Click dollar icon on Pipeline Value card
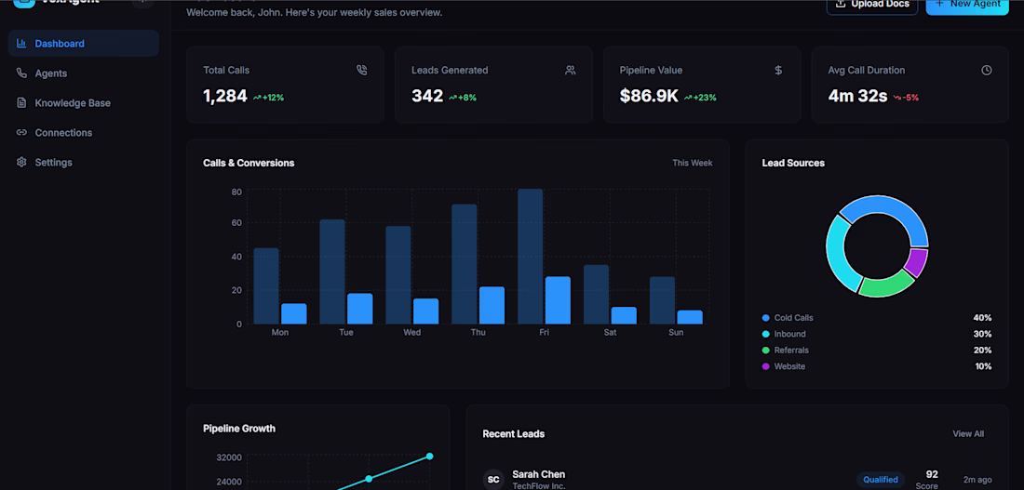Viewport: 1024px width, 490px height. tap(778, 71)
